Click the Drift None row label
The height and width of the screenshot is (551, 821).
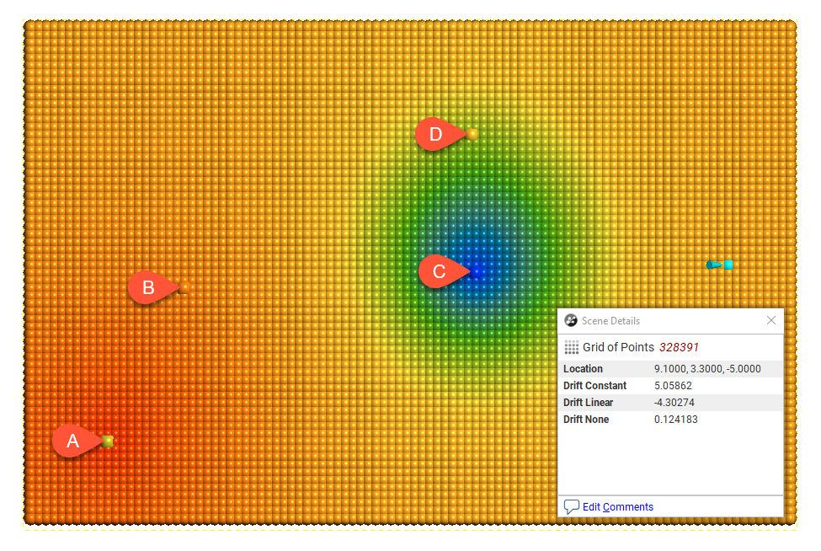[x=586, y=419]
